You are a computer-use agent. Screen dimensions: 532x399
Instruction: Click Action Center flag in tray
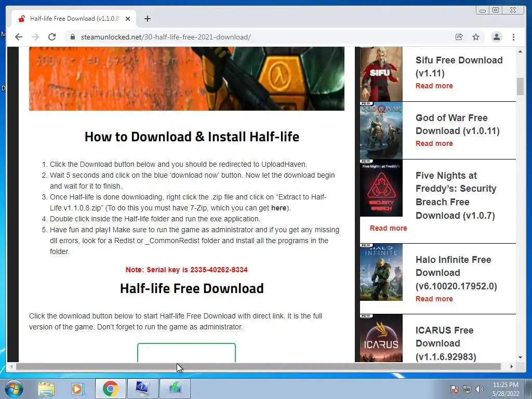click(454, 389)
